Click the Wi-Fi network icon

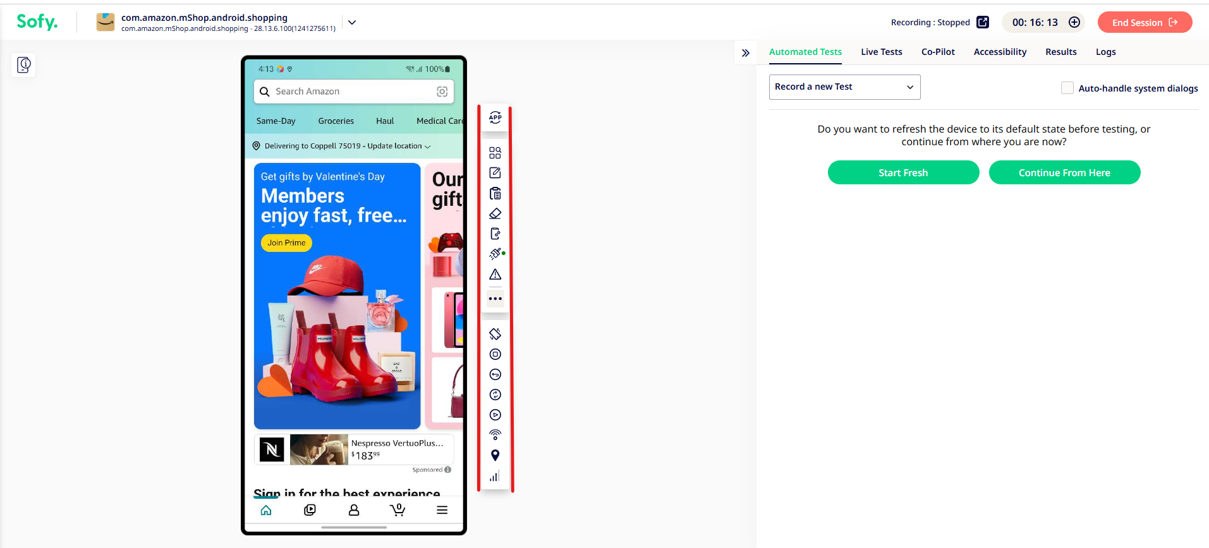(495, 435)
